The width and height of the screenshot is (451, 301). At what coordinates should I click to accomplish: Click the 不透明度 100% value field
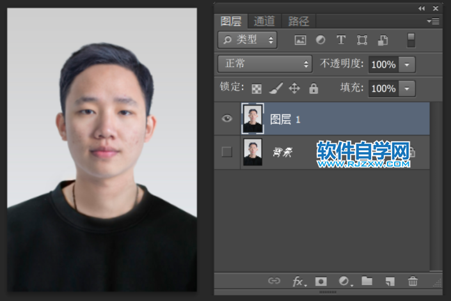[x=384, y=65]
